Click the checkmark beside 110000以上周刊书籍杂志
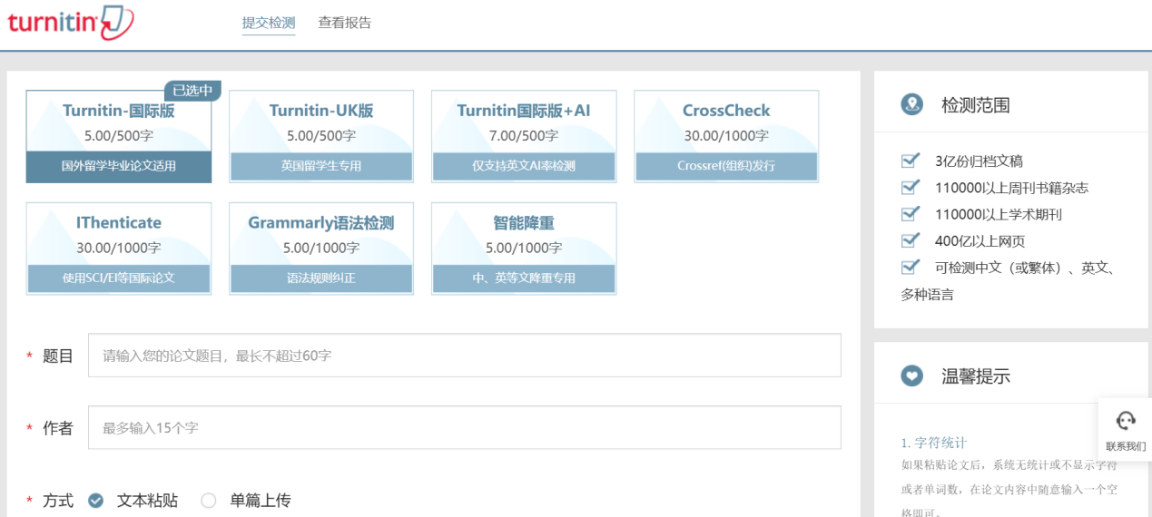1152x517 pixels. click(x=911, y=188)
